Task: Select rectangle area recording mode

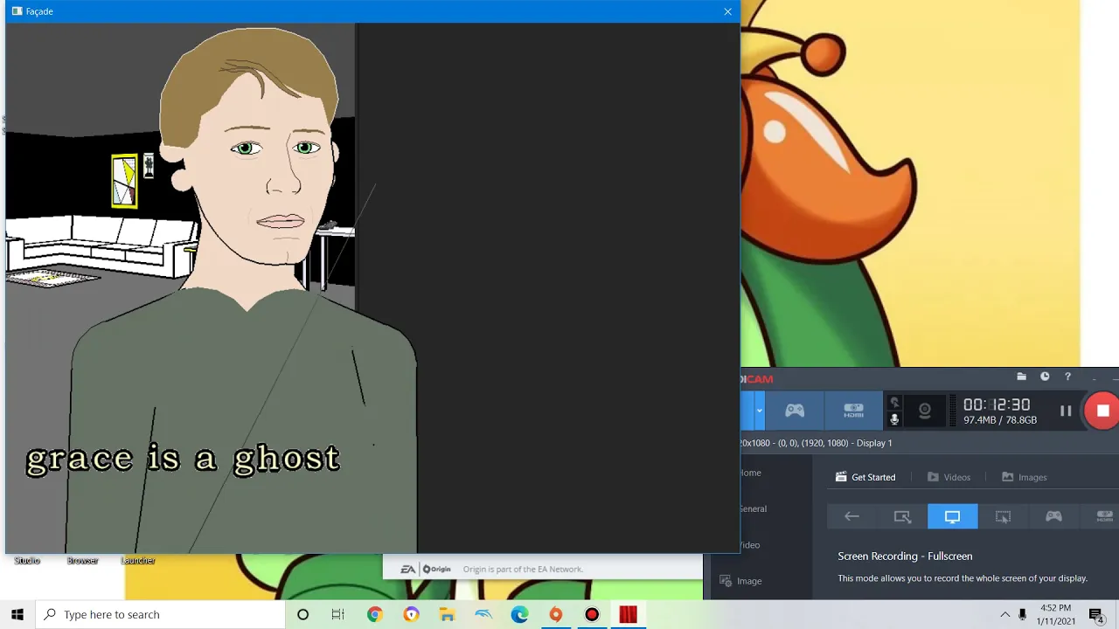Action: coord(902,517)
